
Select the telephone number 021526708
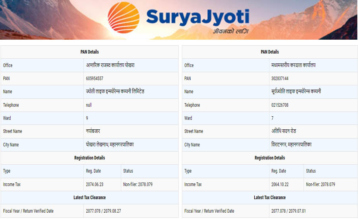tap(280, 105)
